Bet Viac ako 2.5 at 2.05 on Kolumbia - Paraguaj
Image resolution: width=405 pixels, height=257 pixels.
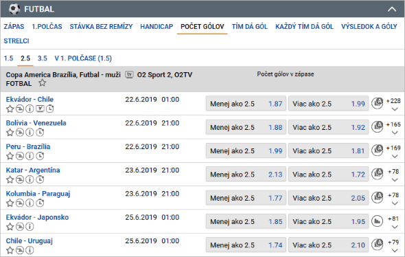pyautogui.click(x=328, y=197)
